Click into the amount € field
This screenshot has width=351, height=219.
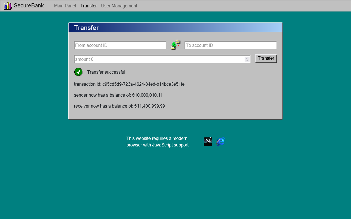(x=162, y=59)
